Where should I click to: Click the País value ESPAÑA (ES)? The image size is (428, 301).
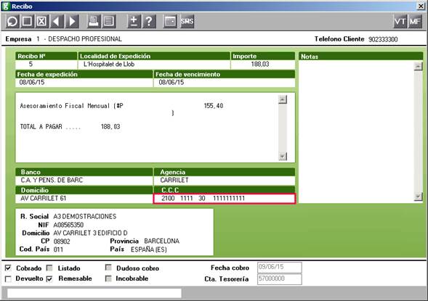pos(149,250)
